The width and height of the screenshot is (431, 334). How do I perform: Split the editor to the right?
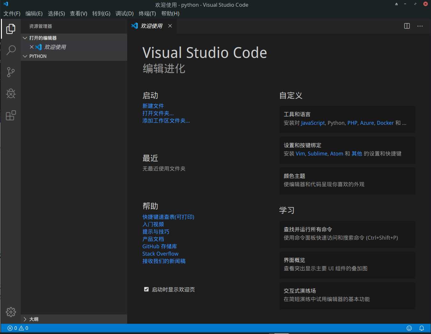pos(407,26)
